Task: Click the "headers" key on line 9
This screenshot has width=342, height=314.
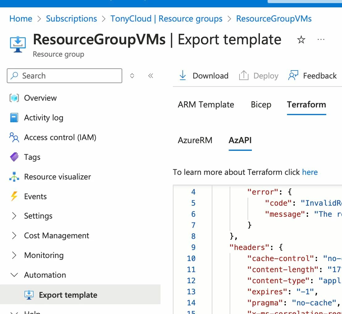Action: 249,248
